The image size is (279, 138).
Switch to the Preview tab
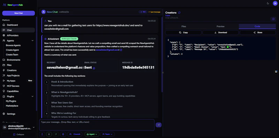(x=220, y=26)
